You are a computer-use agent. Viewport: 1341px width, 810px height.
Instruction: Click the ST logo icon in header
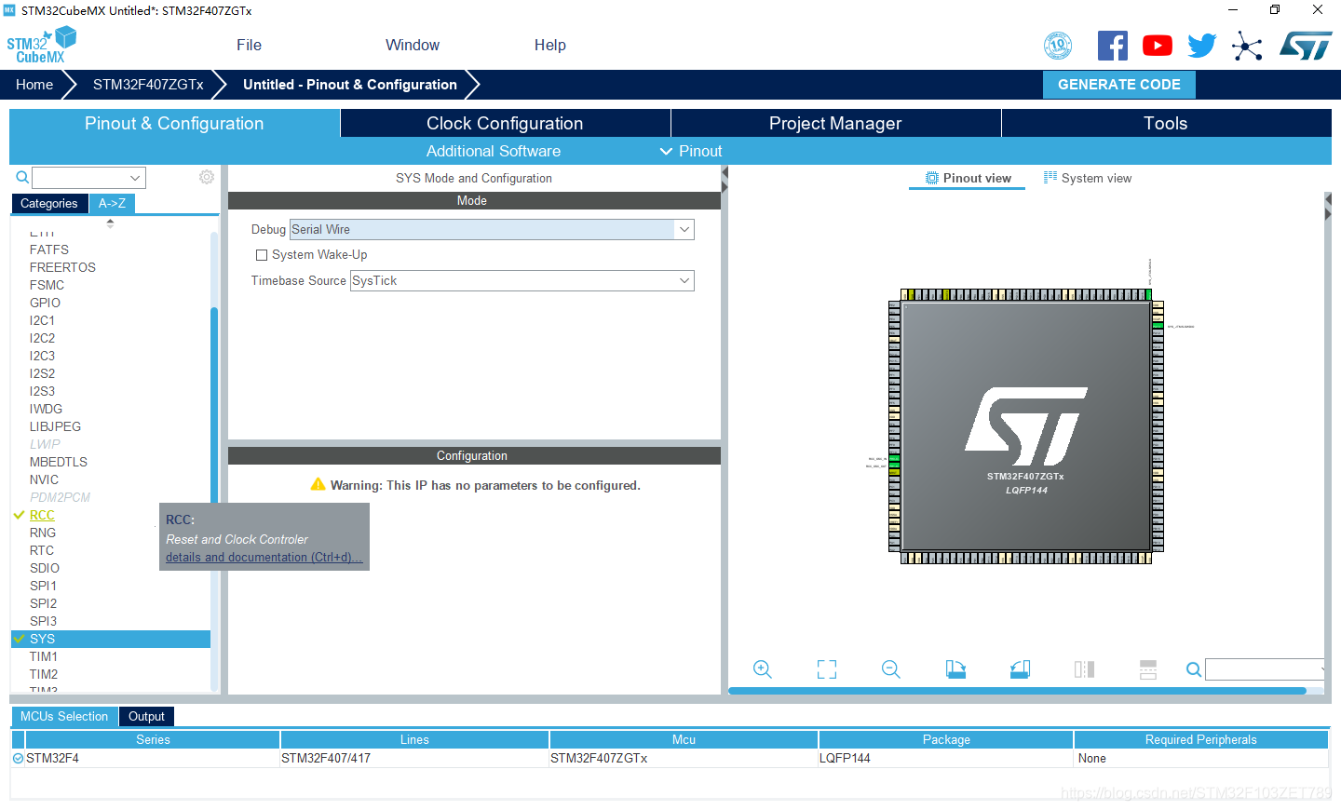pyautogui.click(x=1306, y=46)
